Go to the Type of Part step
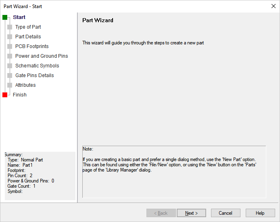 click(x=28, y=27)
